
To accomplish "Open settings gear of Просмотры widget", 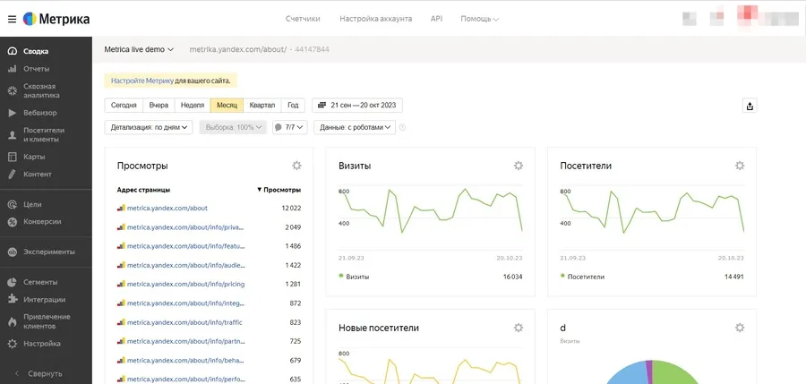I will (296, 166).
